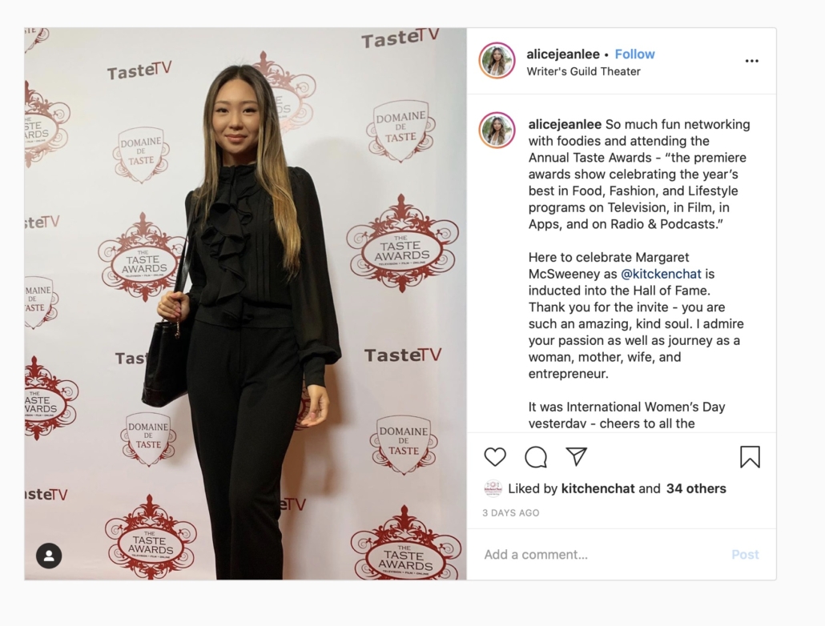Click alicejeanlee username in caption
Viewport: 825px width, 626px height.
click(x=565, y=125)
